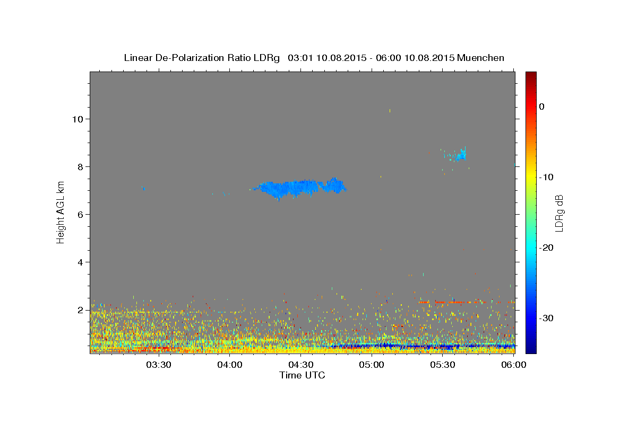Click the "Time UTC" axis label

[302, 375]
